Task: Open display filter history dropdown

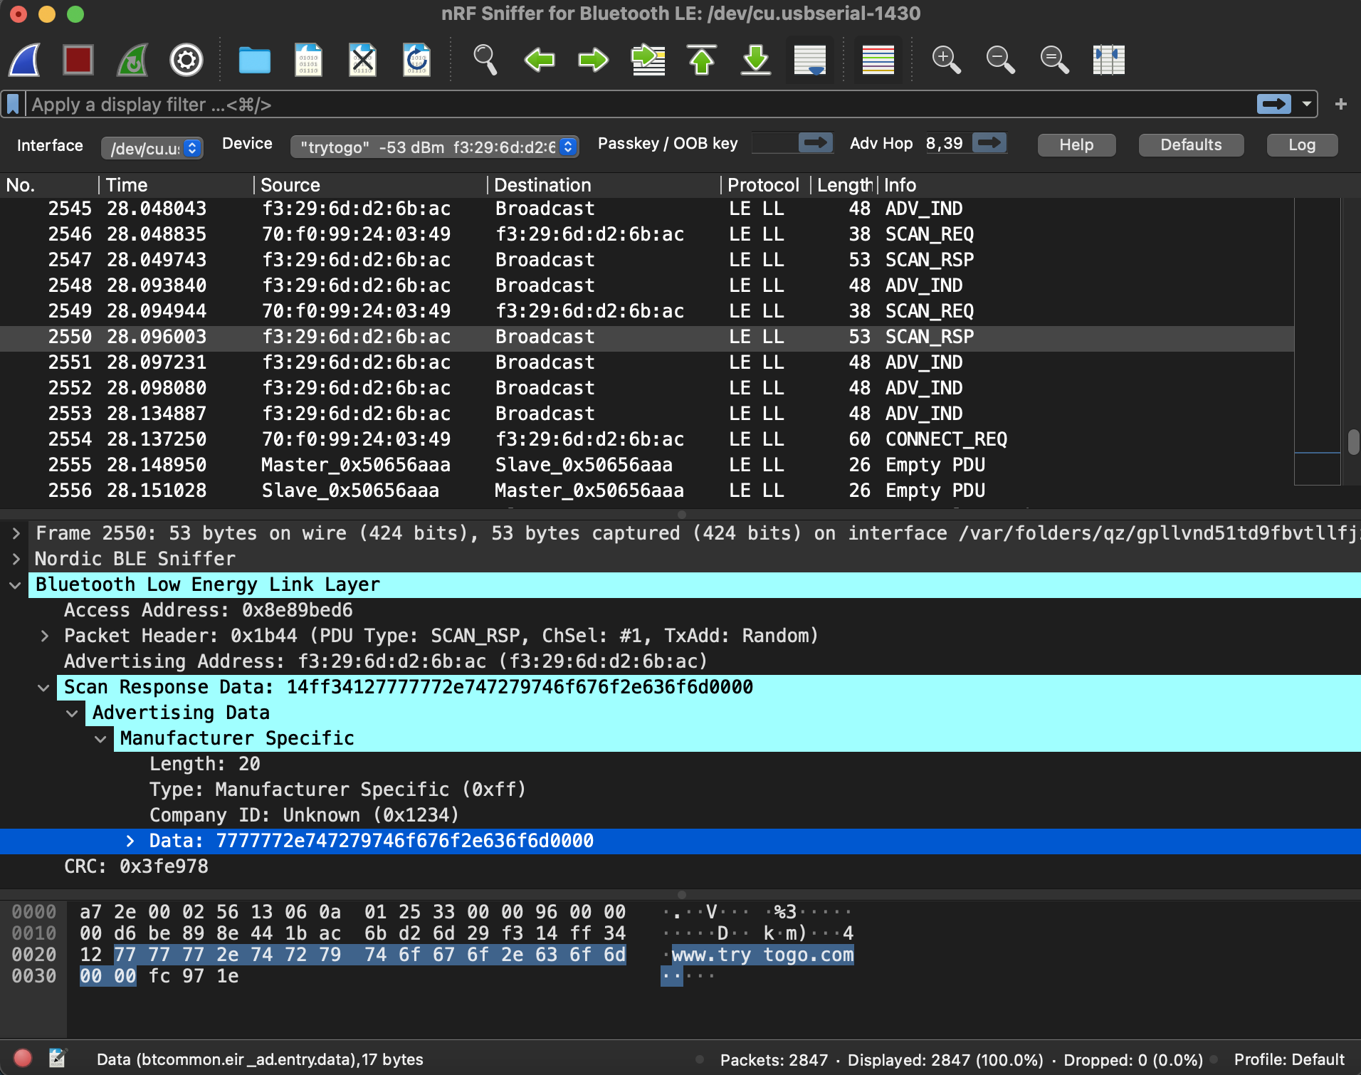Action: point(1307,105)
